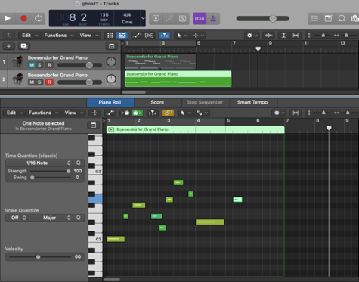This screenshot has width=359, height=282.
Task: Toggle Cycle mode in the transport
Action: (39, 18)
